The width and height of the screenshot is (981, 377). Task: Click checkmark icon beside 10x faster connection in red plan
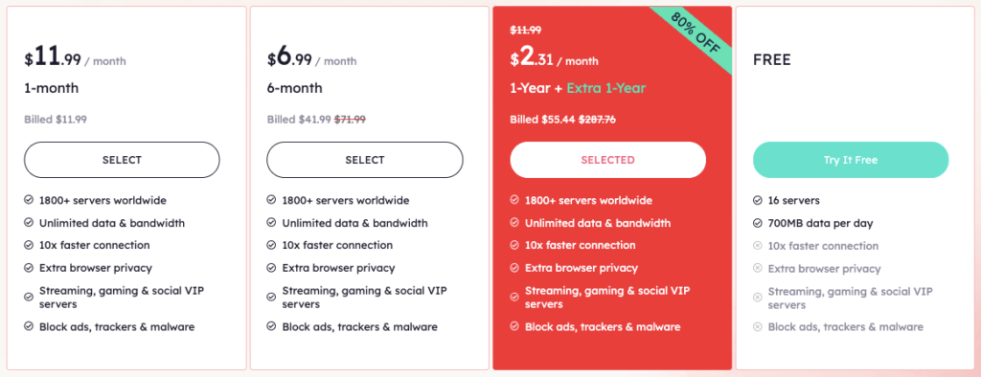coord(514,245)
